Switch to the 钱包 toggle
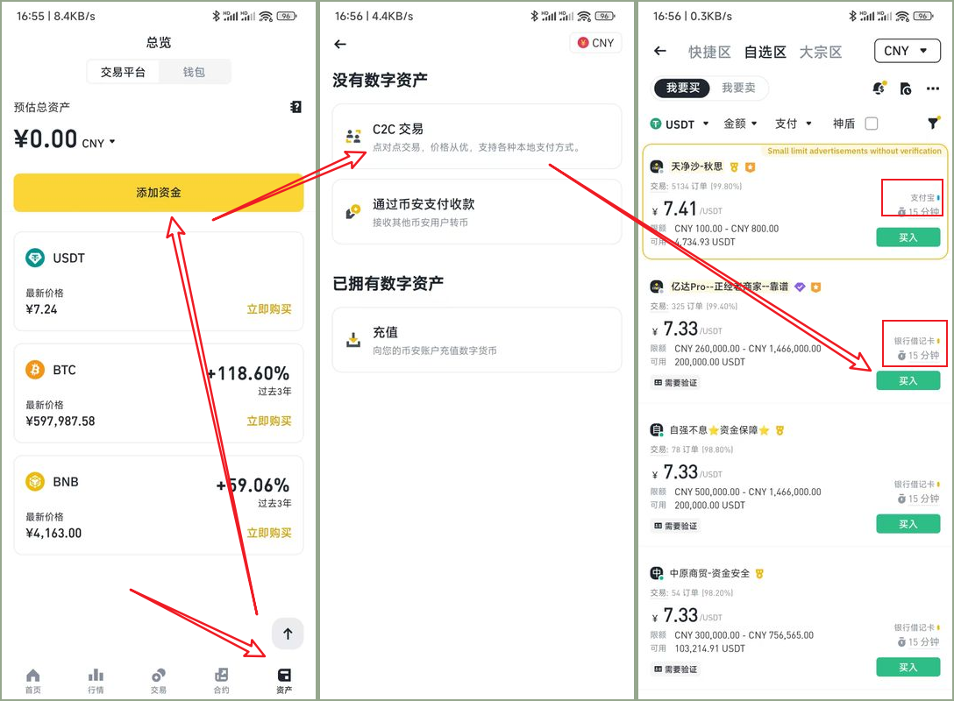Screen dimensions: 954x701 coord(194,72)
